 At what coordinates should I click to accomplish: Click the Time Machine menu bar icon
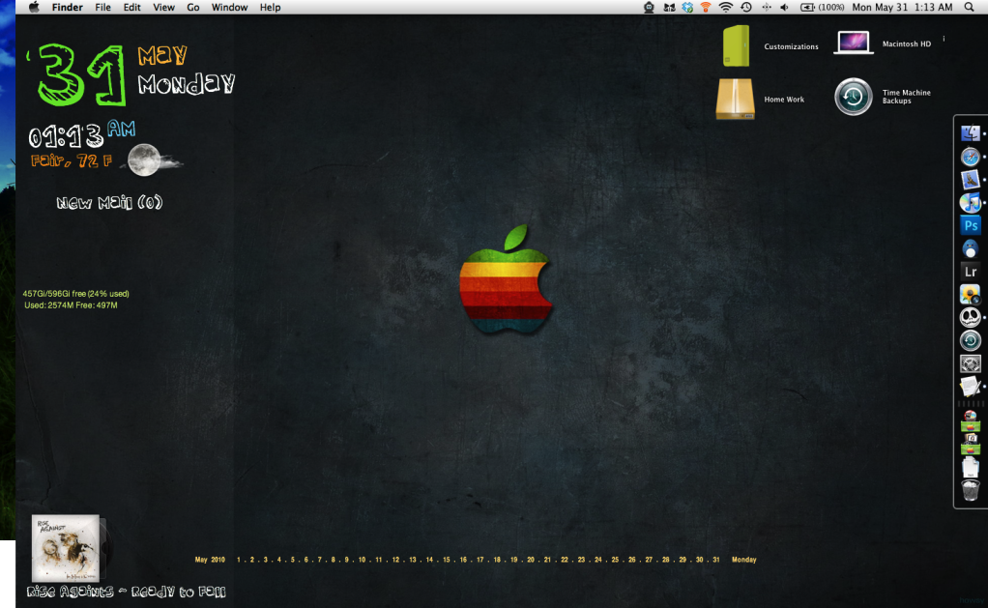pos(746,8)
